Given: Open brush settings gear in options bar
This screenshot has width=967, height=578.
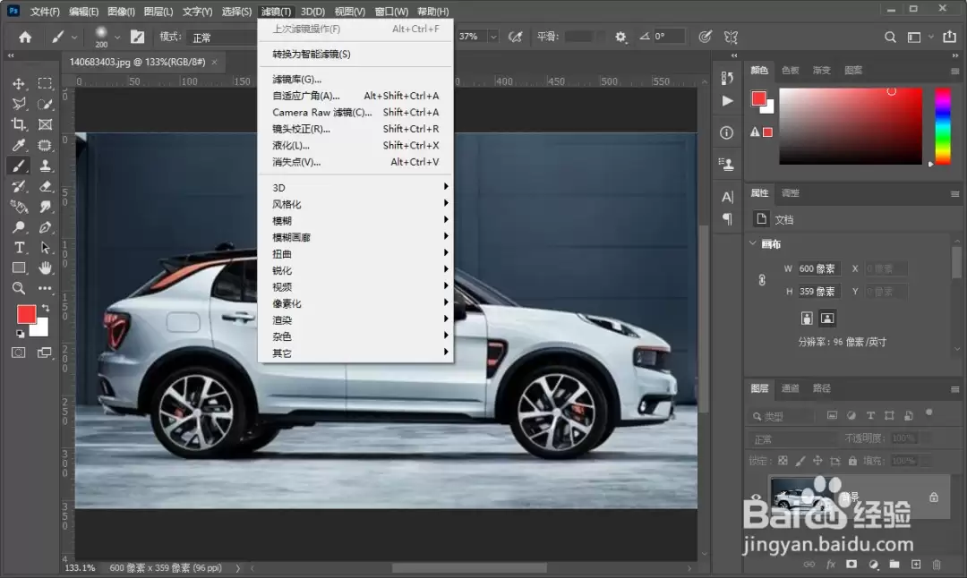Looking at the screenshot, I should click(x=620, y=37).
